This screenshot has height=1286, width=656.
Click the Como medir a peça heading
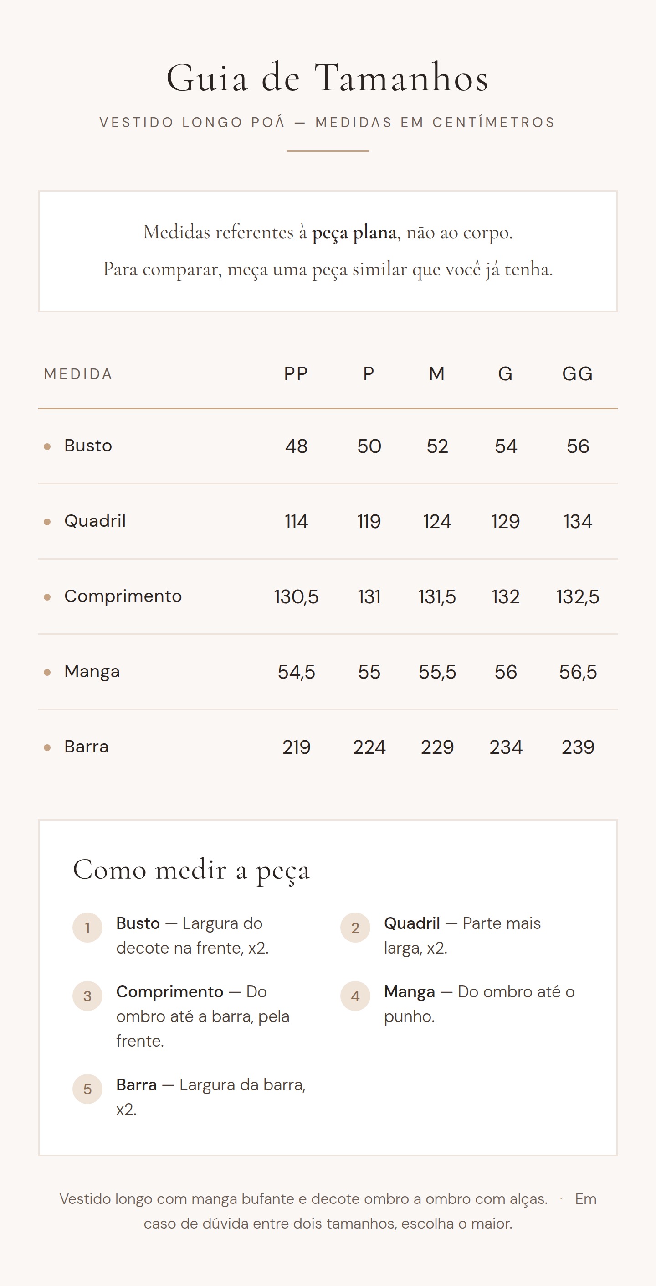[191, 870]
